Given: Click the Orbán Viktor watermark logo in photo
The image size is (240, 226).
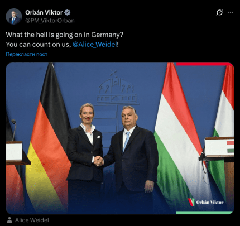Looking at the screenshot, I should 205,202.
